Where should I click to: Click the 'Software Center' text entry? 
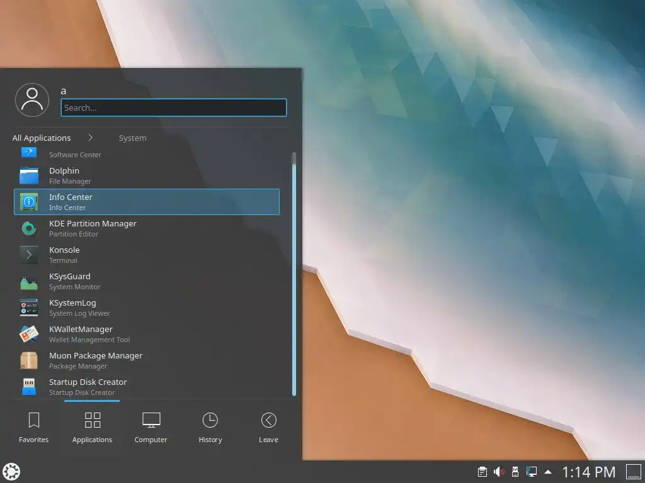(75, 155)
